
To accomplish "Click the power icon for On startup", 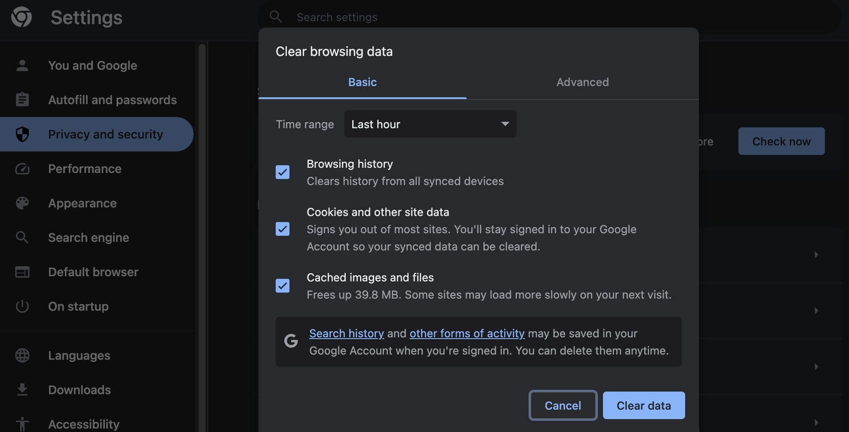I will point(22,306).
